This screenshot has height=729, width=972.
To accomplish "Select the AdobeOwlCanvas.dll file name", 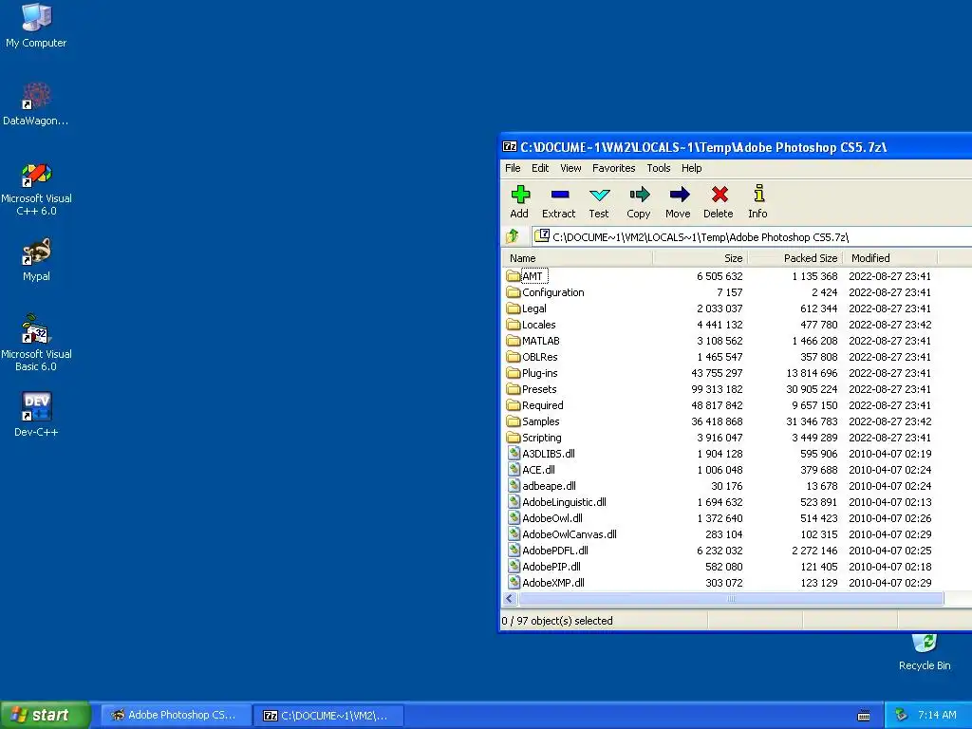I will point(570,533).
